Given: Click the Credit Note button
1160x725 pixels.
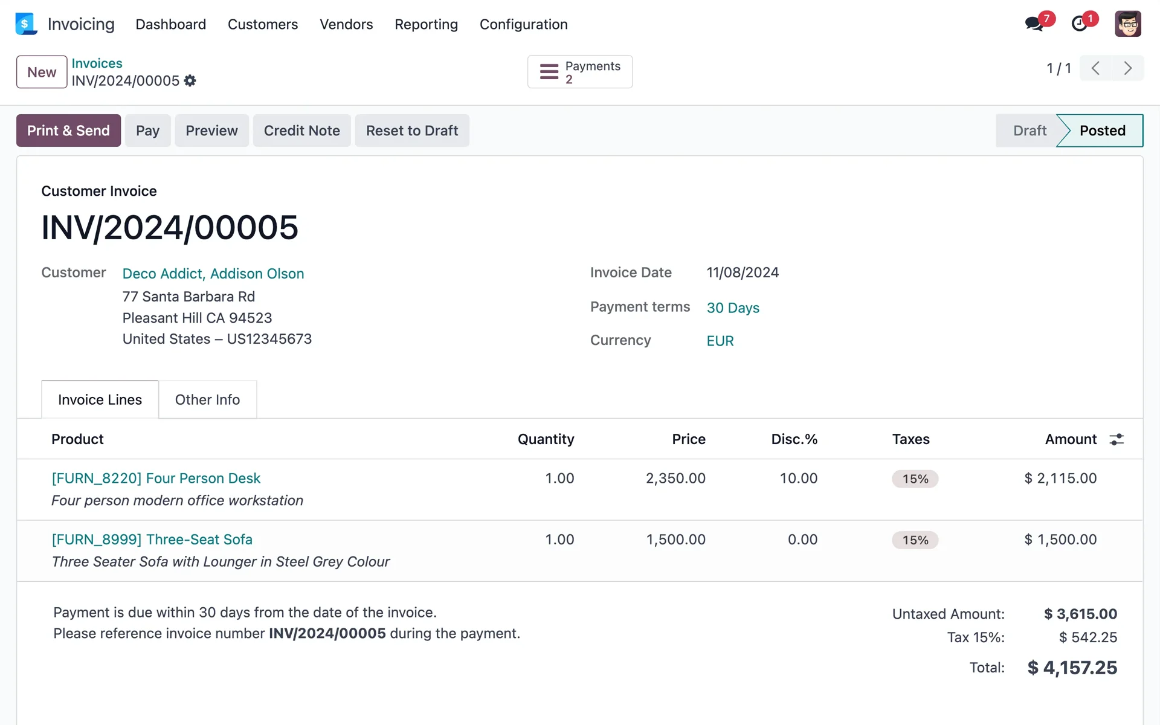Looking at the screenshot, I should coord(301,130).
